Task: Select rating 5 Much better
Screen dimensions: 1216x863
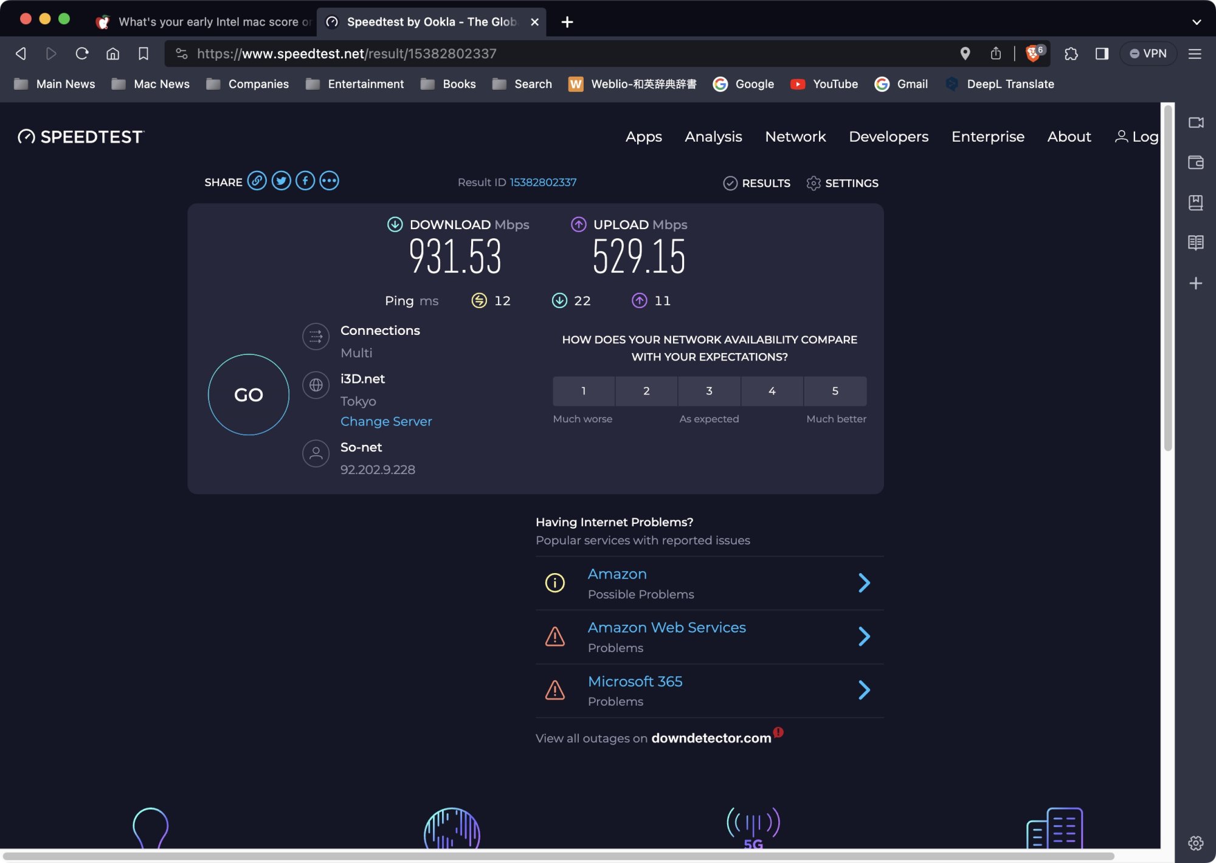Action: point(835,391)
